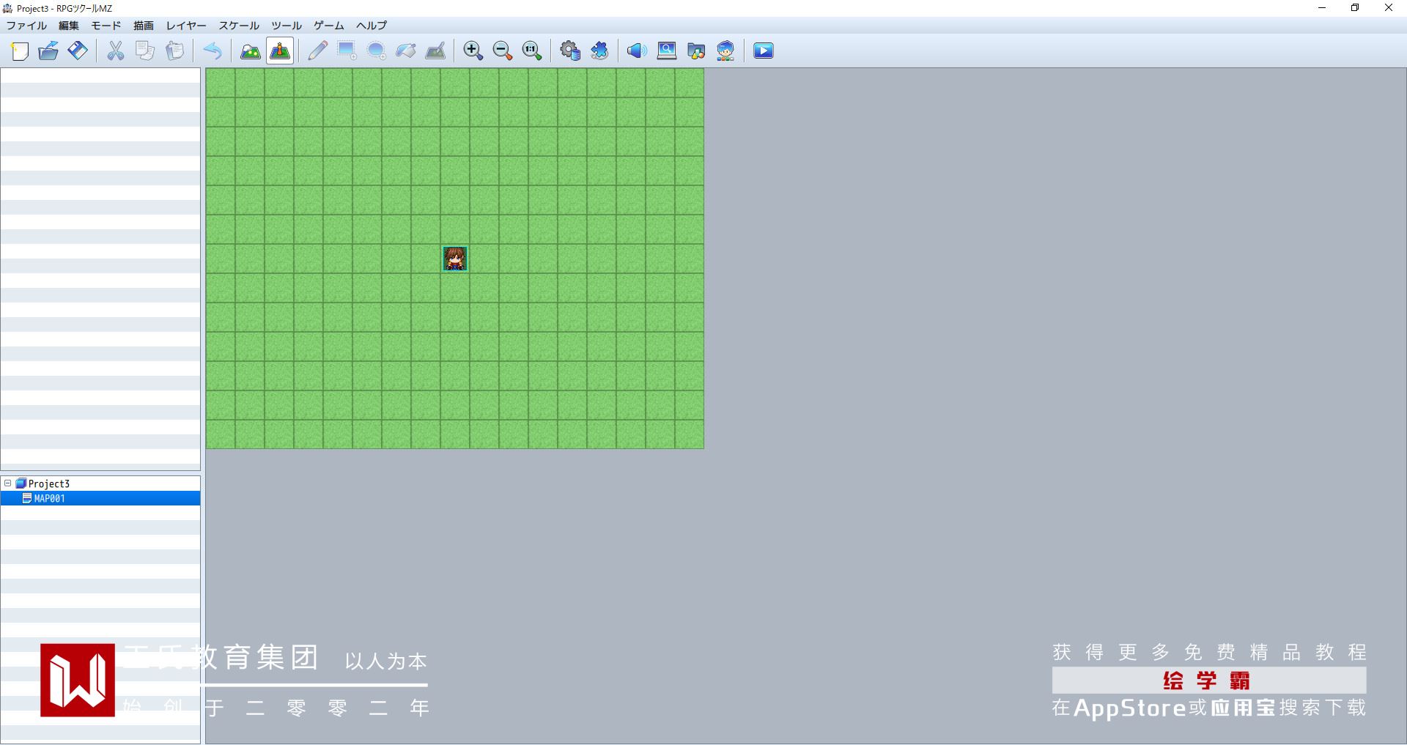The width and height of the screenshot is (1407, 745).
Task: Open the Plugin Manager puzzle icon
Action: tap(599, 51)
